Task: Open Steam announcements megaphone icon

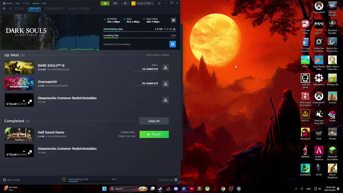Action: pos(115,3)
